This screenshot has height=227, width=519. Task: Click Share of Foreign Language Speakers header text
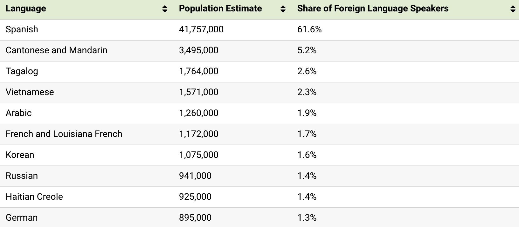pyautogui.click(x=373, y=9)
